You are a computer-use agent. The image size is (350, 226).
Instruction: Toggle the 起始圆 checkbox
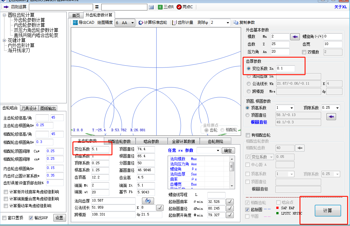247,210
